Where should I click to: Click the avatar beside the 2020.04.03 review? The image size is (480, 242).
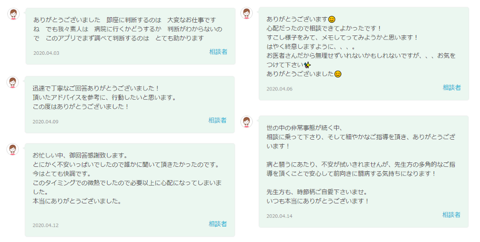tap(13, 14)
